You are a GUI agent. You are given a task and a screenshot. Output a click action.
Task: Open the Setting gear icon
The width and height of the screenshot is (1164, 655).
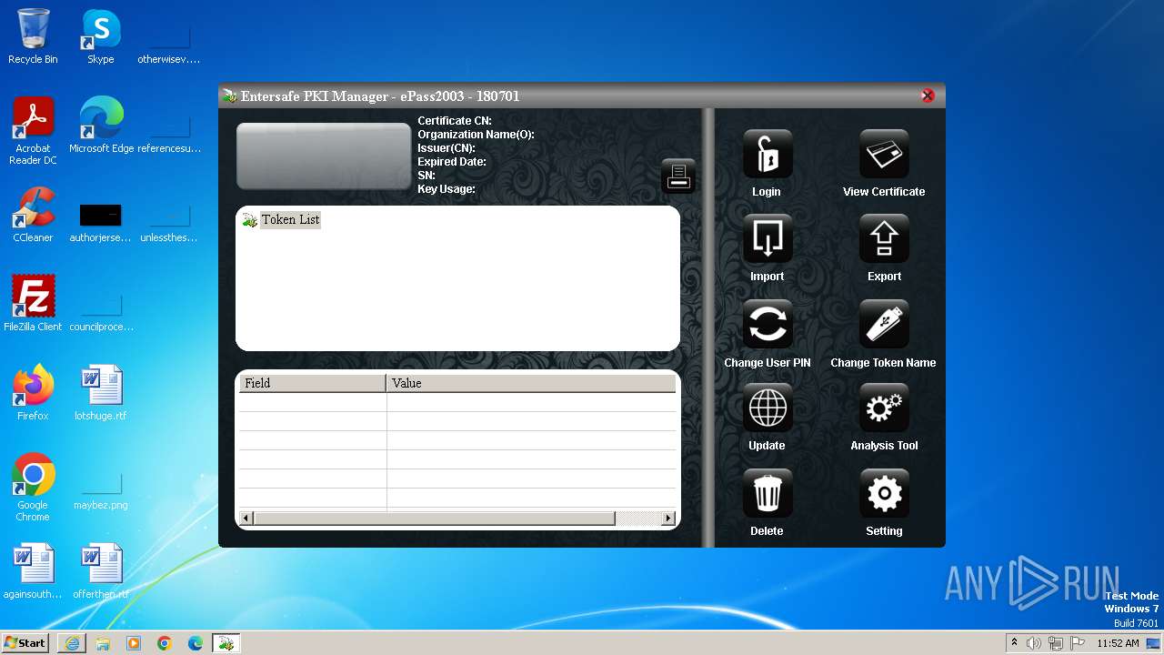coord(884,494)
